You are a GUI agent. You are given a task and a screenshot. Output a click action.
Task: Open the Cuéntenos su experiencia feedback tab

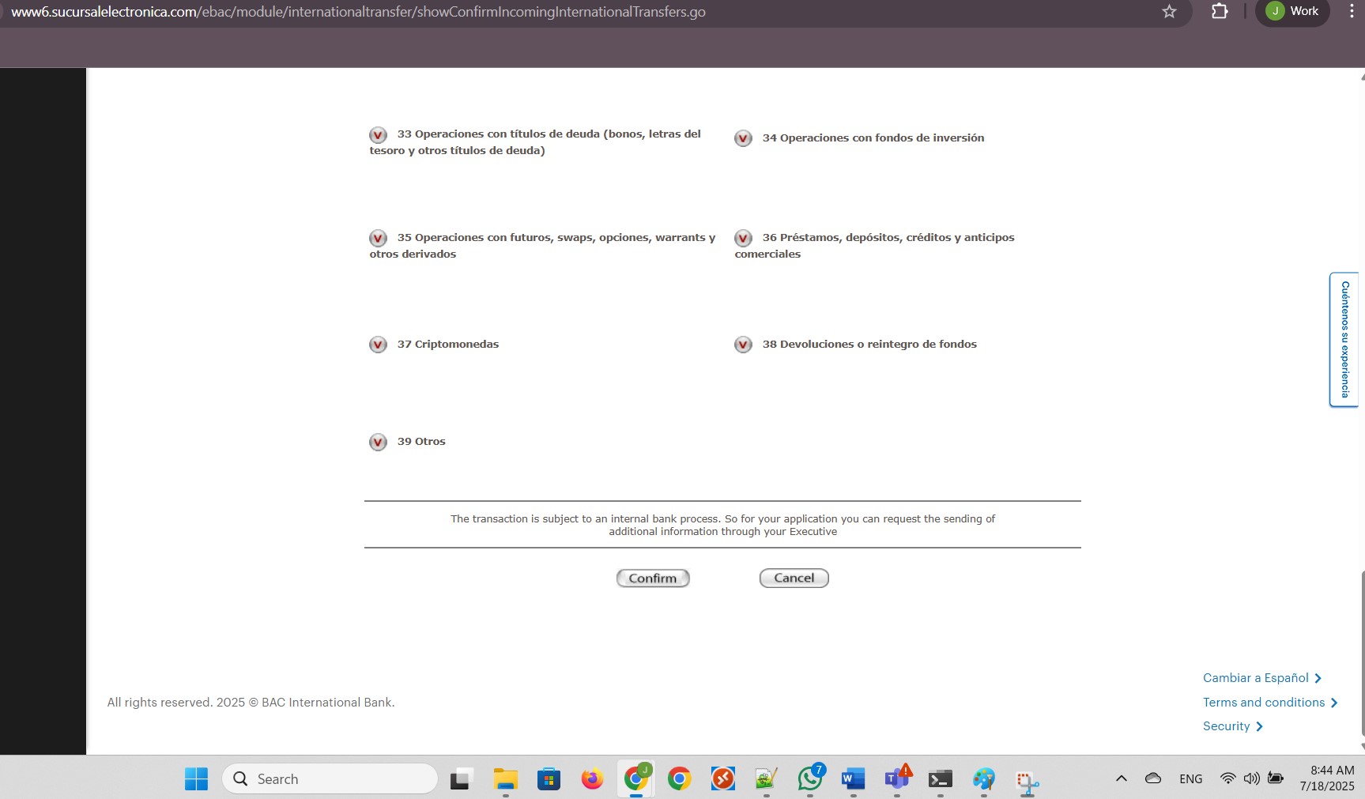pos(1344,340)
